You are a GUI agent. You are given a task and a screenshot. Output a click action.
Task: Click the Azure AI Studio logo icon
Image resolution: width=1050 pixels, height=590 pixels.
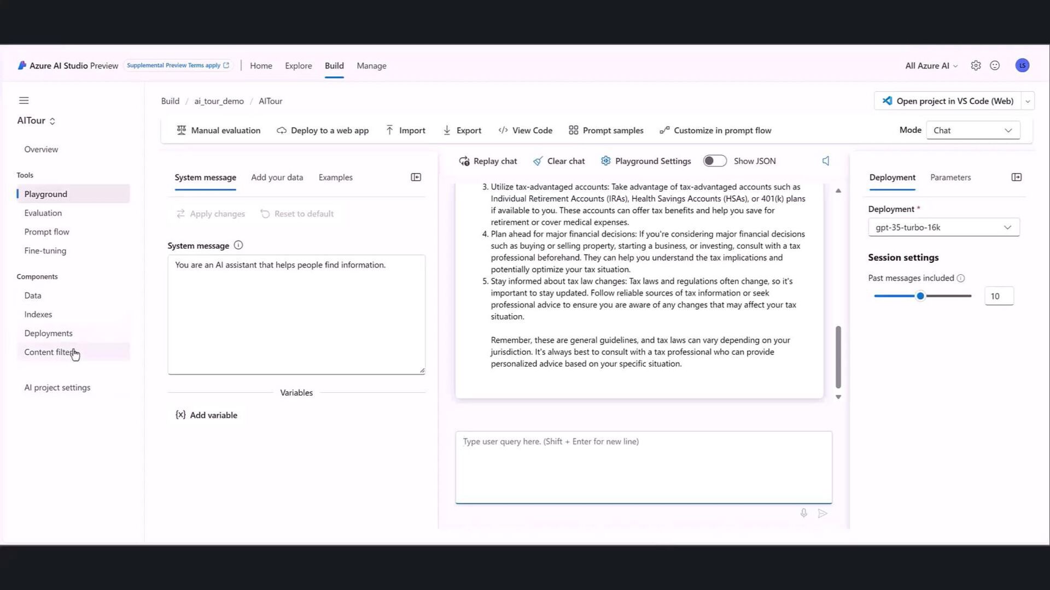(x=22, y=66)
